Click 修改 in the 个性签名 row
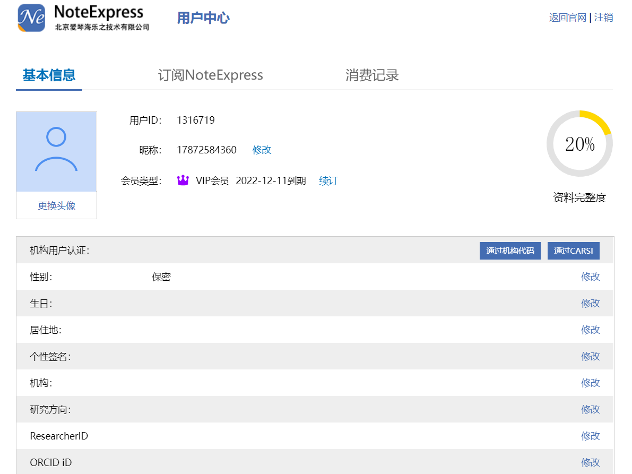 [591, 356]
